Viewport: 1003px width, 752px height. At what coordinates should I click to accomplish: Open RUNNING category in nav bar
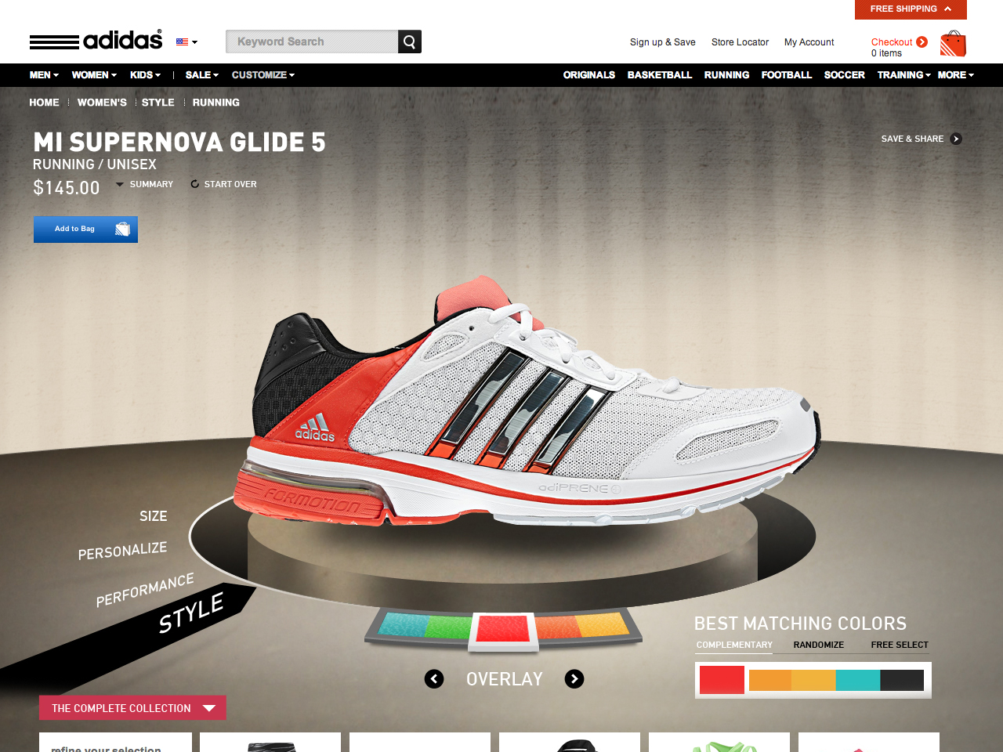(726, 75)
